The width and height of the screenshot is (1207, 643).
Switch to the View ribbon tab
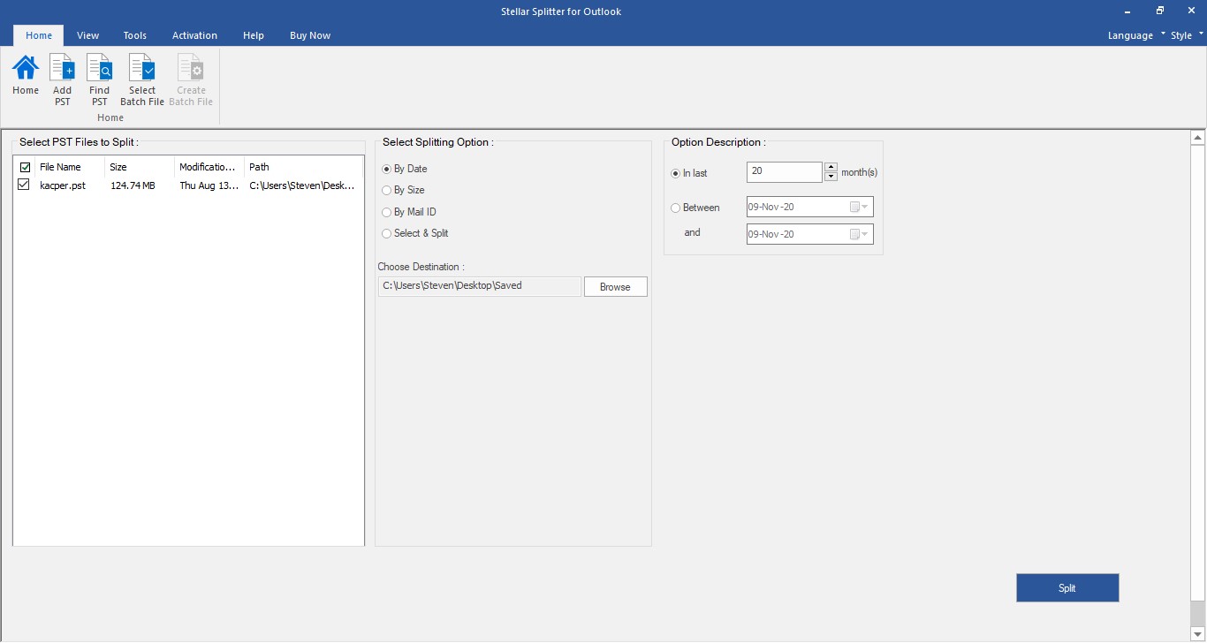point(87,35)
